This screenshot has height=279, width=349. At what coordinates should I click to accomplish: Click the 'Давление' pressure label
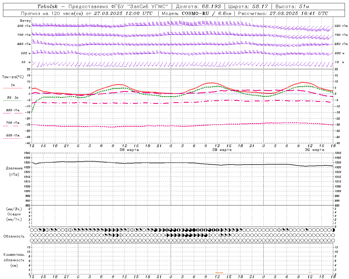14,168
